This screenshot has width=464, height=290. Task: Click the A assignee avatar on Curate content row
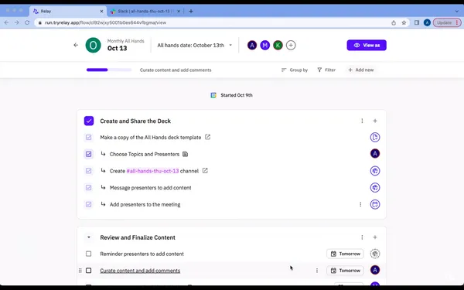click(375, 270)
